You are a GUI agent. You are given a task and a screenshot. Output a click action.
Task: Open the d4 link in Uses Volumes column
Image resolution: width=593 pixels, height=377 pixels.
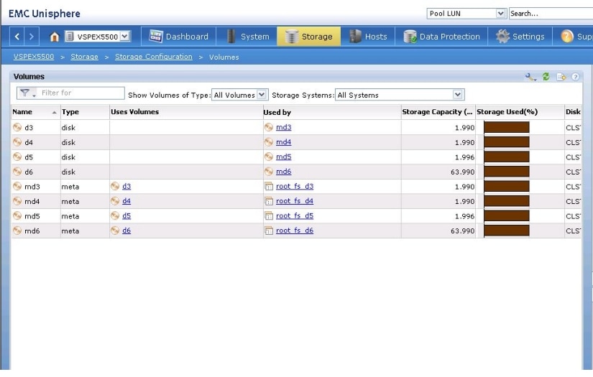pyautogui.click(x=127, y=201)
